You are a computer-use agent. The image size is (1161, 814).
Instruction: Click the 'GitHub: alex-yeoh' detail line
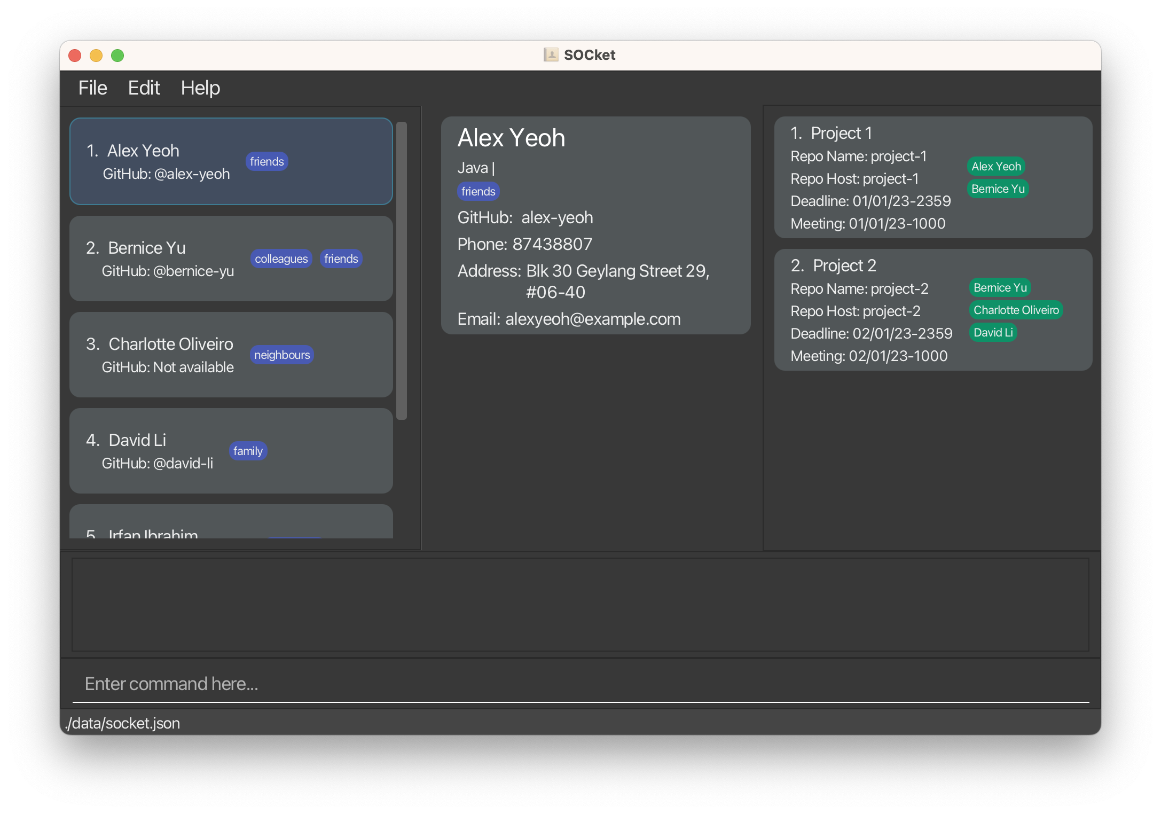click(x=525, y=217)
